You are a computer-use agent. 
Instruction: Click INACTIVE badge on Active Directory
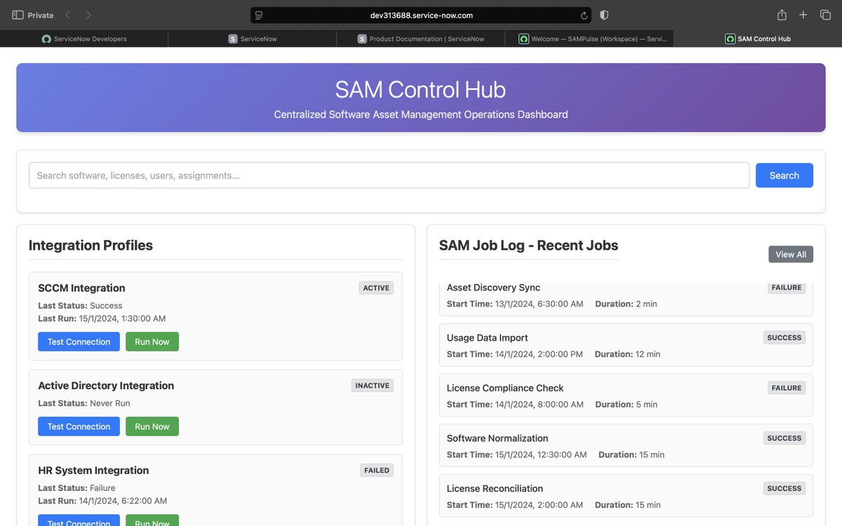pos(373,386)
